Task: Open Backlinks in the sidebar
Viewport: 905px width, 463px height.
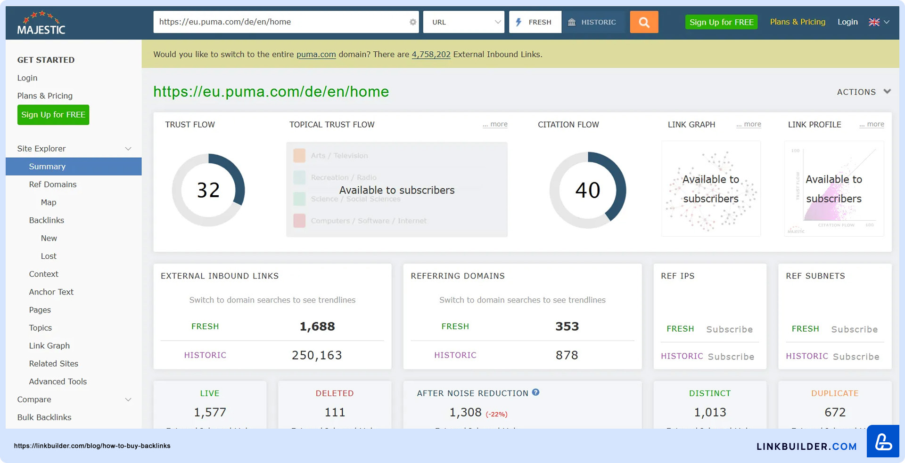Action: (47, 220)
